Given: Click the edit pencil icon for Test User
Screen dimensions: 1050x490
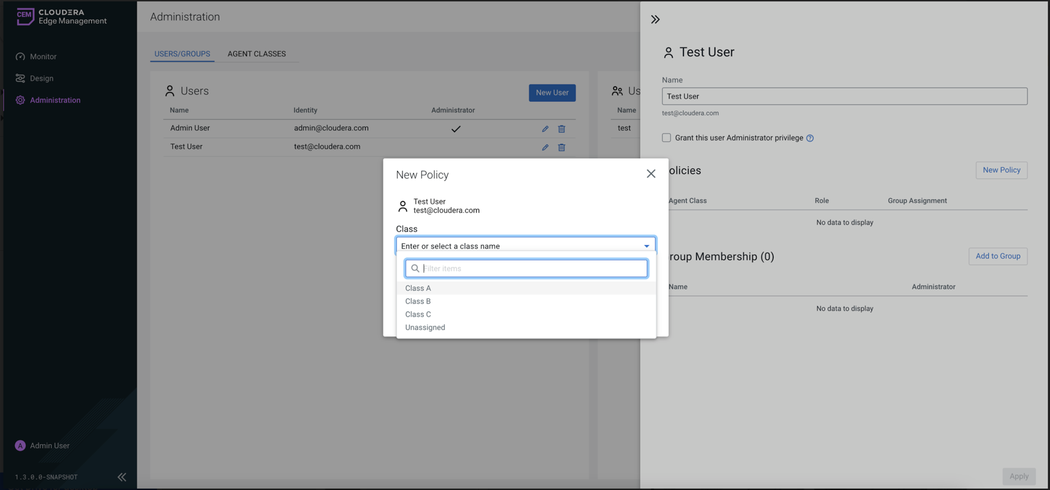Looking at the screenshot, I should (545, 148).
